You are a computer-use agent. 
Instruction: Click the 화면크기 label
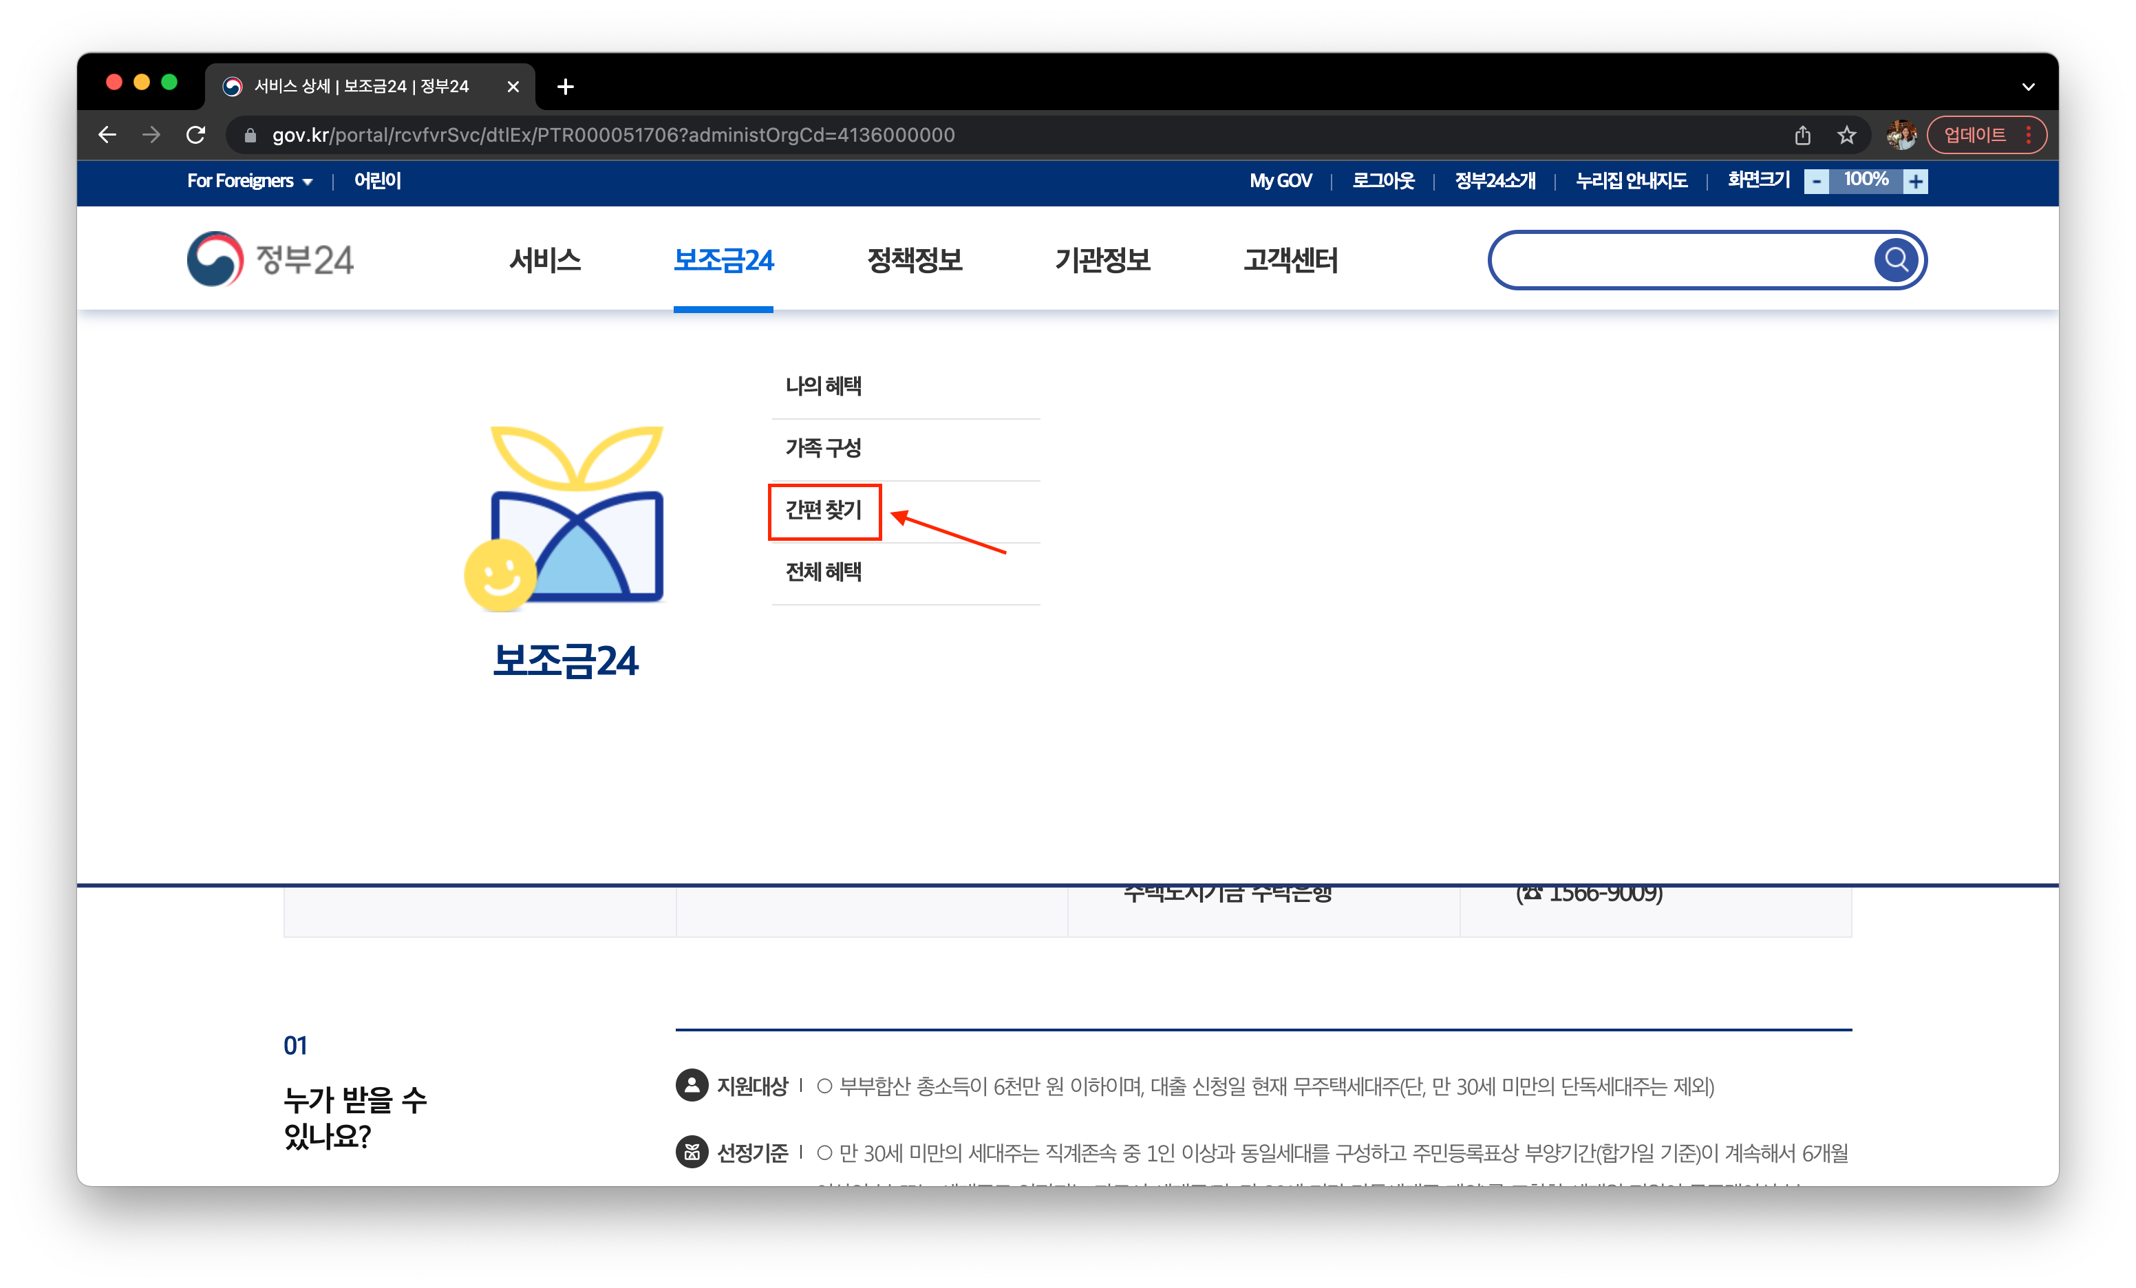1758,180
